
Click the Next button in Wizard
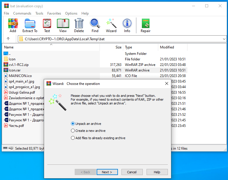point(107,172)
